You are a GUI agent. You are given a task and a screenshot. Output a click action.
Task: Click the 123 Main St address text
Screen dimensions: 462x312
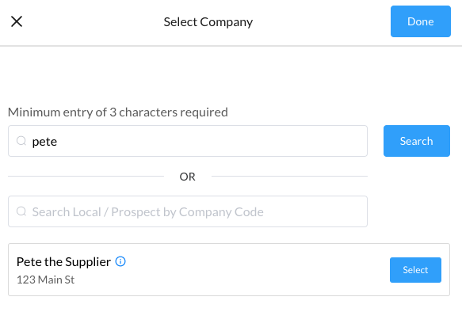point(45,280)
